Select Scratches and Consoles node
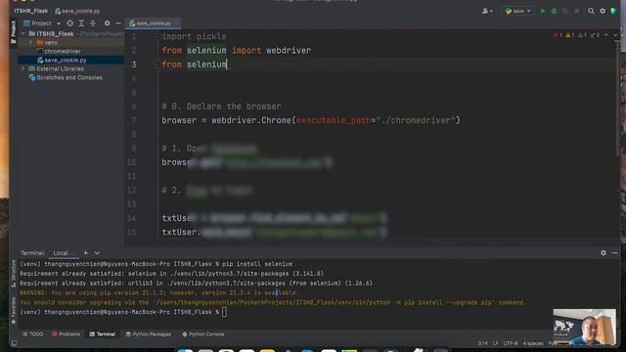This screenshot has width=626, height=352. [69, 77]
